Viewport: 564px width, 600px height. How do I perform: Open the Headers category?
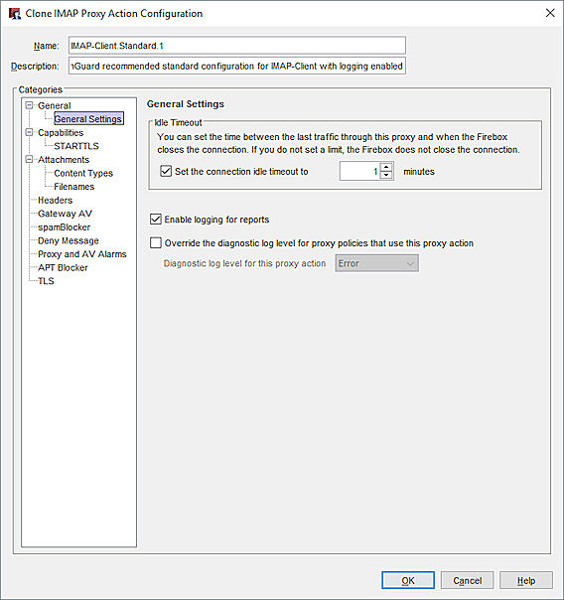[55, 200]
